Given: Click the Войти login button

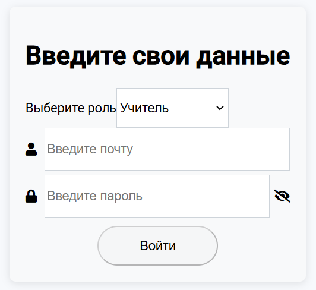Looking at the screenshot, I should (x=158, y=245).
